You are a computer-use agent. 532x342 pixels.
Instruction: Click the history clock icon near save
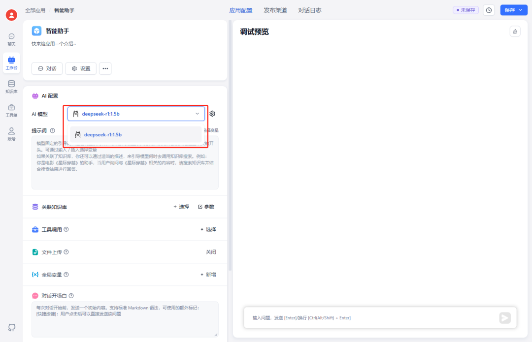[489, 10]
